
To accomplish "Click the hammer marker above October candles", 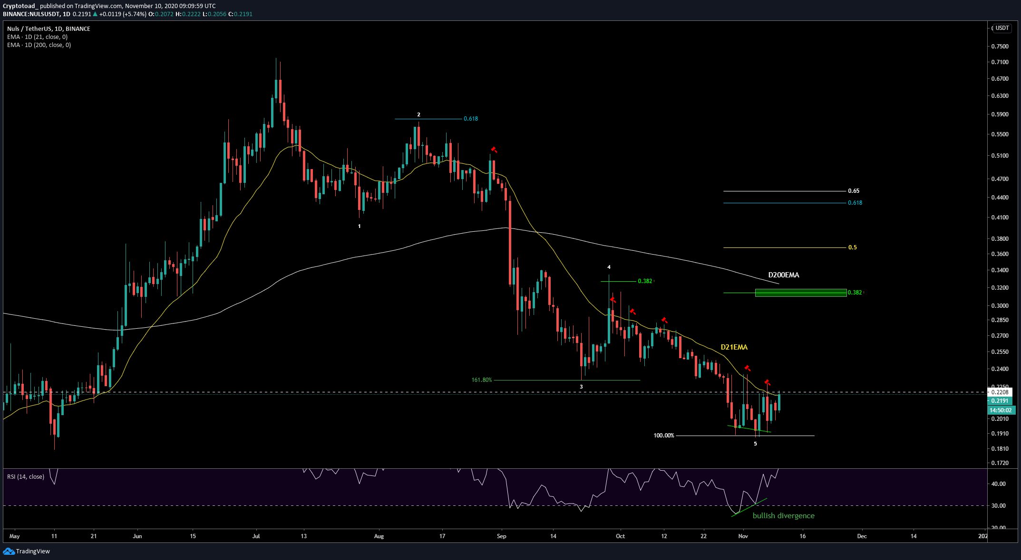I will click(613, 301).
